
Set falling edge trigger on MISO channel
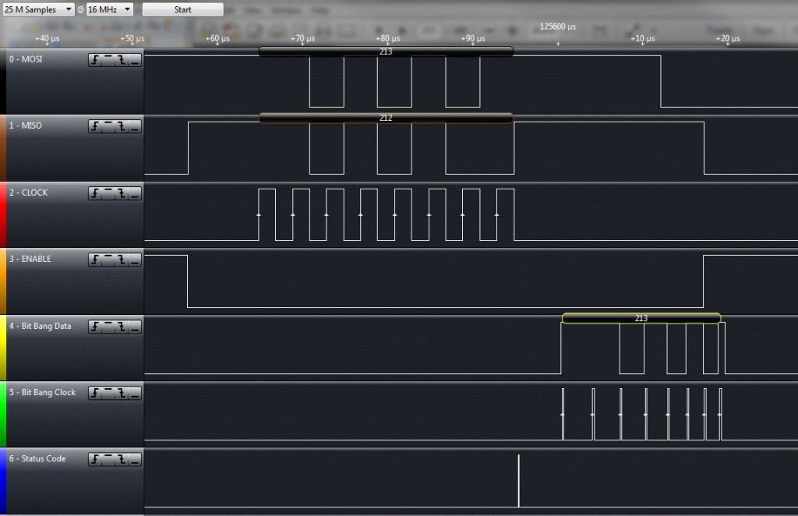[122, 127]
